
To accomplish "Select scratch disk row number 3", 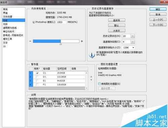I will click(31, 81).
